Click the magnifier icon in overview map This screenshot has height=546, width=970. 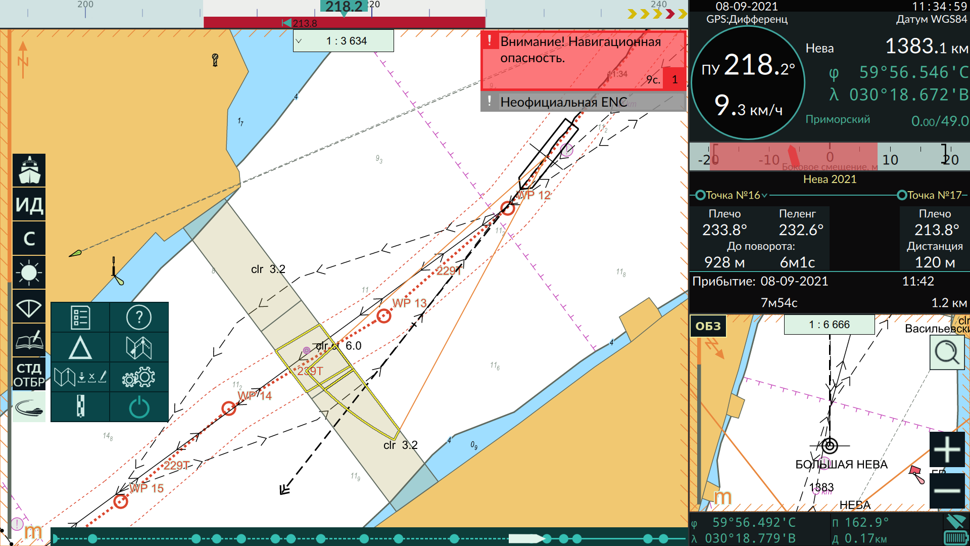(946, 352)
